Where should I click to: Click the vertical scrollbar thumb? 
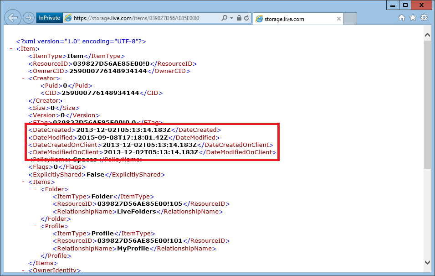pyautogui.click(x=427, y=104)
